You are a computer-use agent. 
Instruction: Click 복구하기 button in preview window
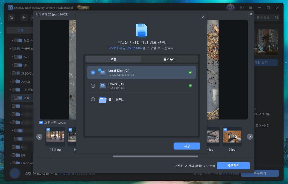coord(233,166)
